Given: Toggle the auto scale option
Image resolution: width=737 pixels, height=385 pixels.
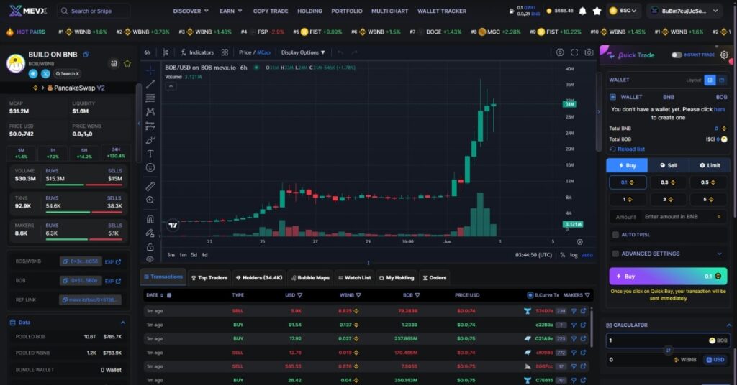Looking at the screenshot, I should (x=587, y=255).
